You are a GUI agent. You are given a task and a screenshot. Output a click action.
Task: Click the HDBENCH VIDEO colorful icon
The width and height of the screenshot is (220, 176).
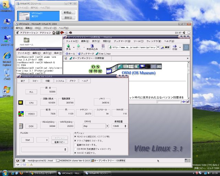(21, 114)
